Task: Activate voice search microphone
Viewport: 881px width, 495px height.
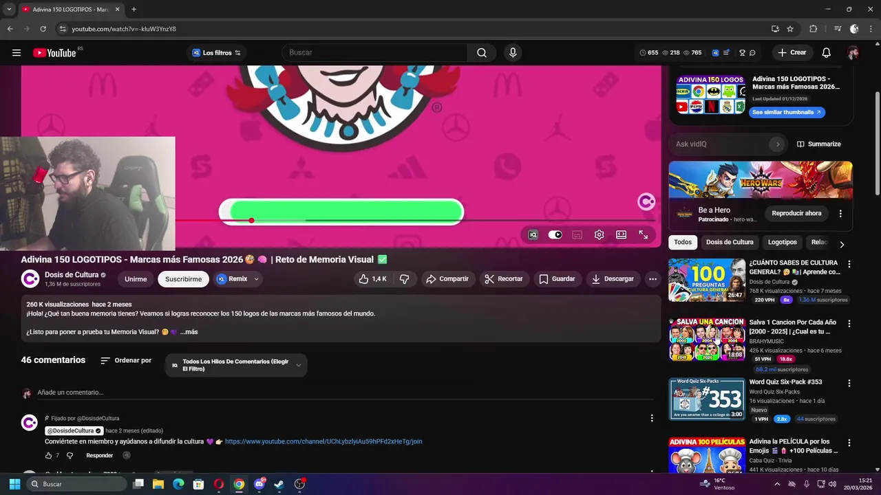Action: [x=513, y=53]
